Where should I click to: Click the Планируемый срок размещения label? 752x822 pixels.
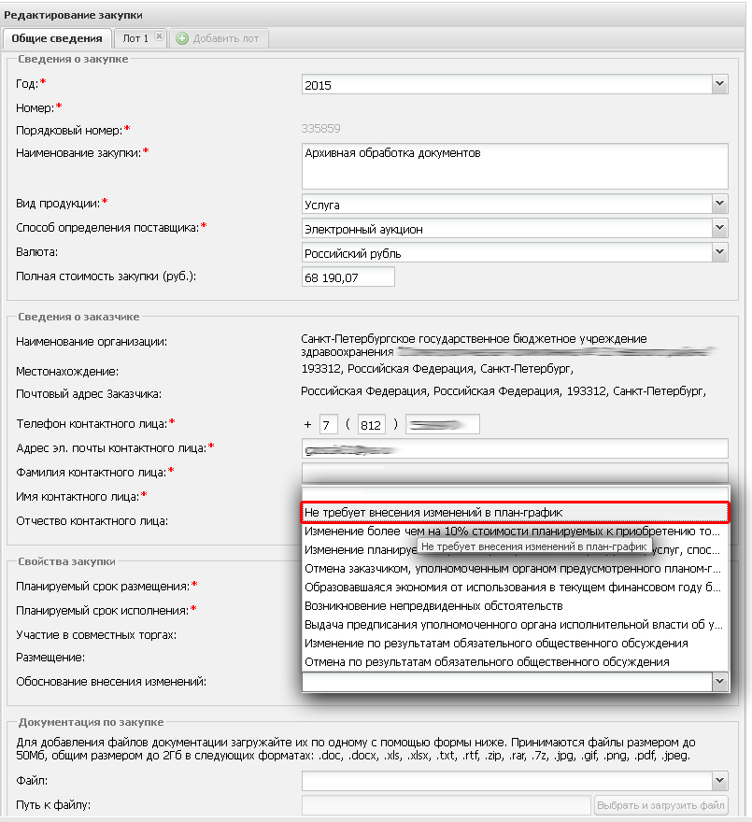point(103,587)
